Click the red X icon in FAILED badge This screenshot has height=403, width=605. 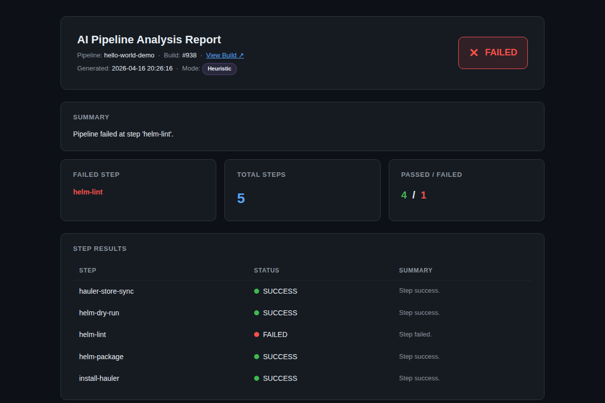pos(474,52)
